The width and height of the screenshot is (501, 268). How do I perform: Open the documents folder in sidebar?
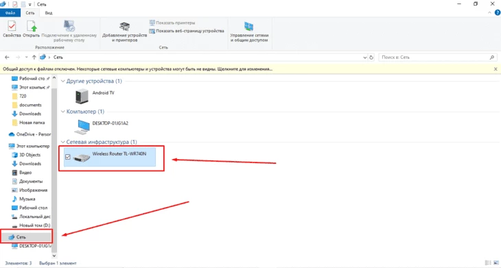coord(27,105)
